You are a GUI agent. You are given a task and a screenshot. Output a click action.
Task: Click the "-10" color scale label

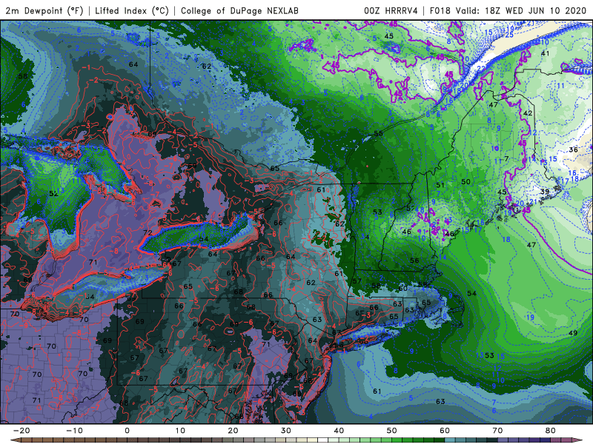74,431
